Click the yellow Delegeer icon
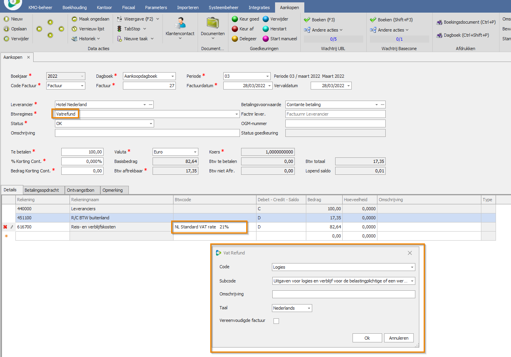511x357 pixels. coord(235,39)
